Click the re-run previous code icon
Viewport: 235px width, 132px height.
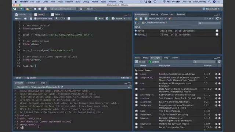point(107,19)
